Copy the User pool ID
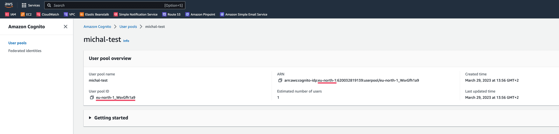Viewport: 559px width, 134px height. click(92, 98)
